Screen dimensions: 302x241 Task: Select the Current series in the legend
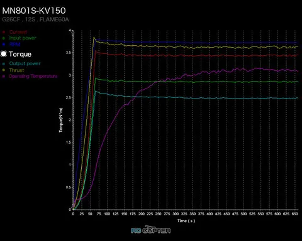tap(18, 32)
